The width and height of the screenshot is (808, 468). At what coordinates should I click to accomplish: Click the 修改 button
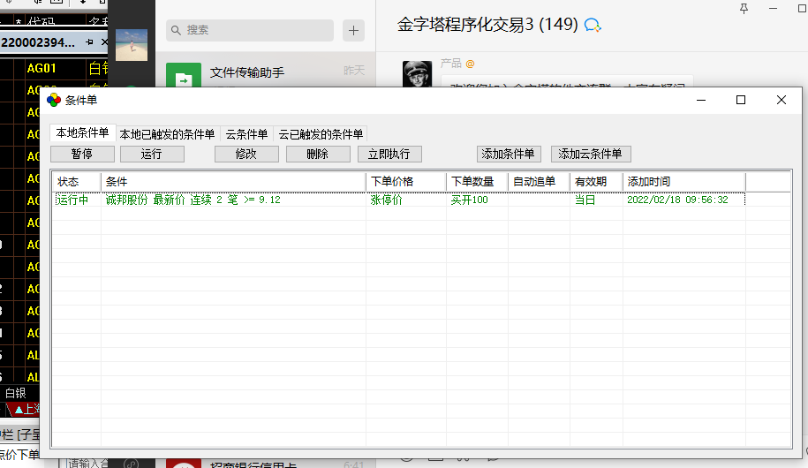[246, 155]
